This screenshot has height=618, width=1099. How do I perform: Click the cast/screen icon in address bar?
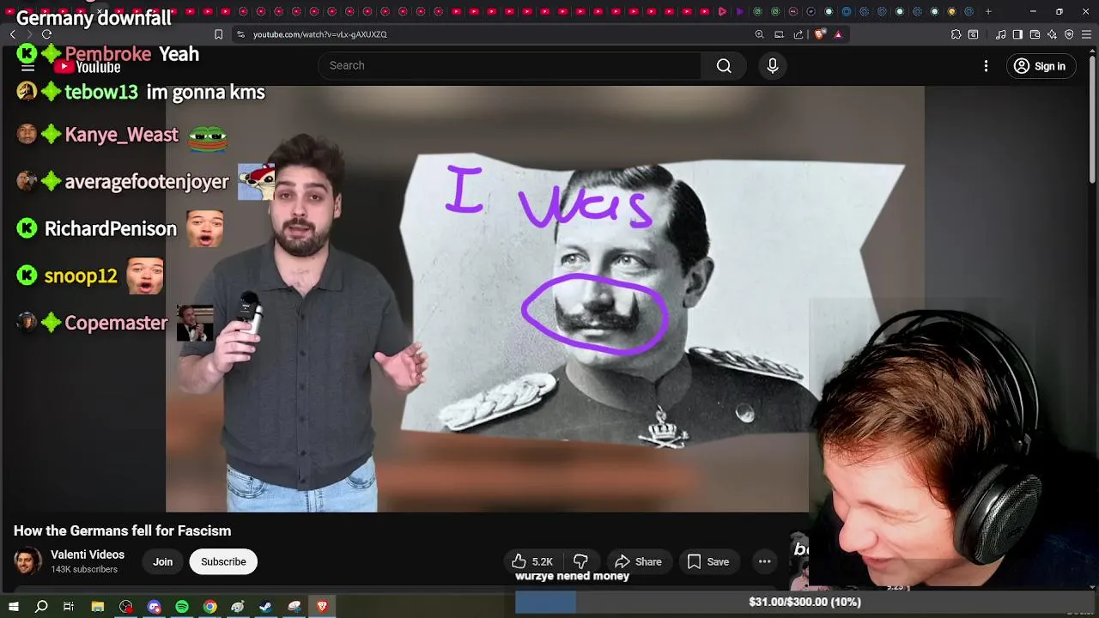click(x=779, y=34)
